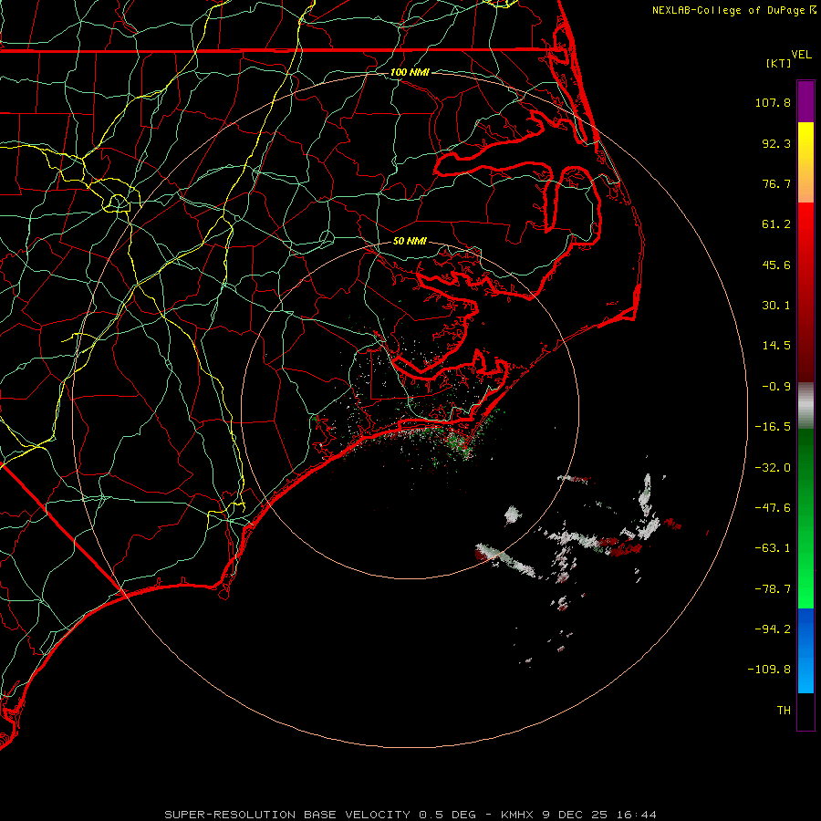Select the -32.0 scale value
Image resolution: width=821 pixels, height=821 pixels.
tap(773, 468)
